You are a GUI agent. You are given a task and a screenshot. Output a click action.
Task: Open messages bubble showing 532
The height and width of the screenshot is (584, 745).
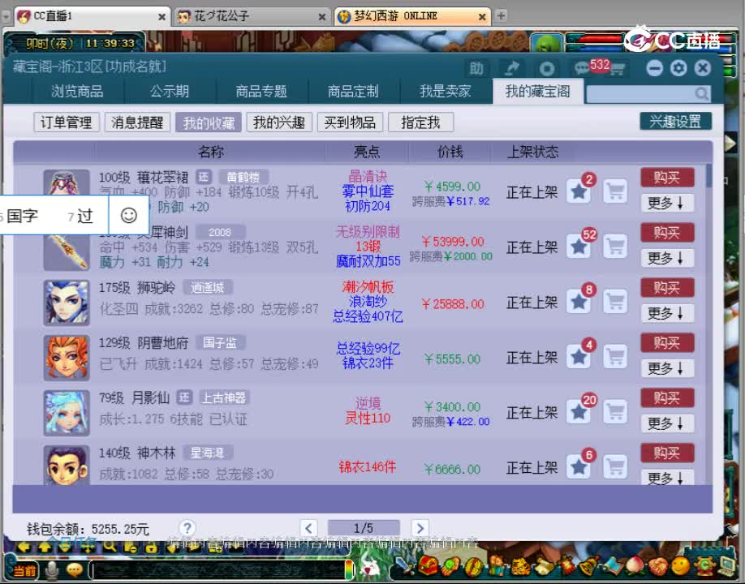point(583,68)
